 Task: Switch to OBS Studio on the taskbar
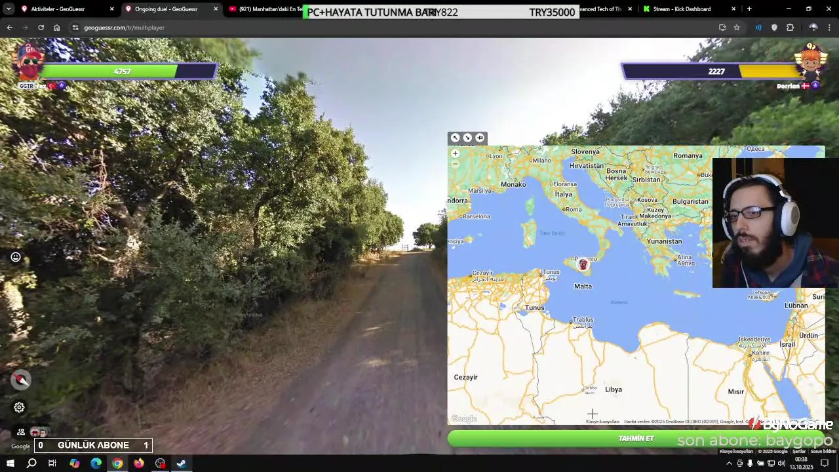tap(161, 463)
